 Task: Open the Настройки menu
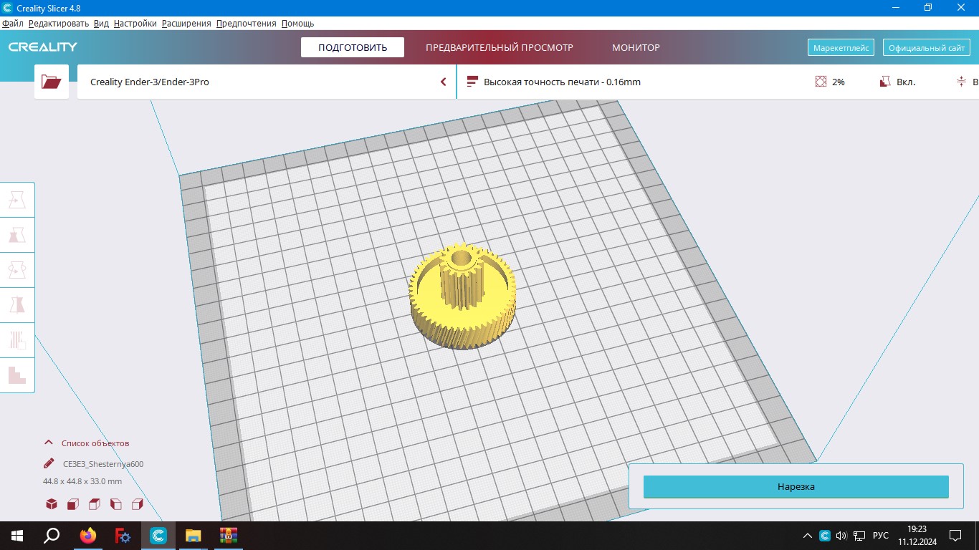click(135, 23)
